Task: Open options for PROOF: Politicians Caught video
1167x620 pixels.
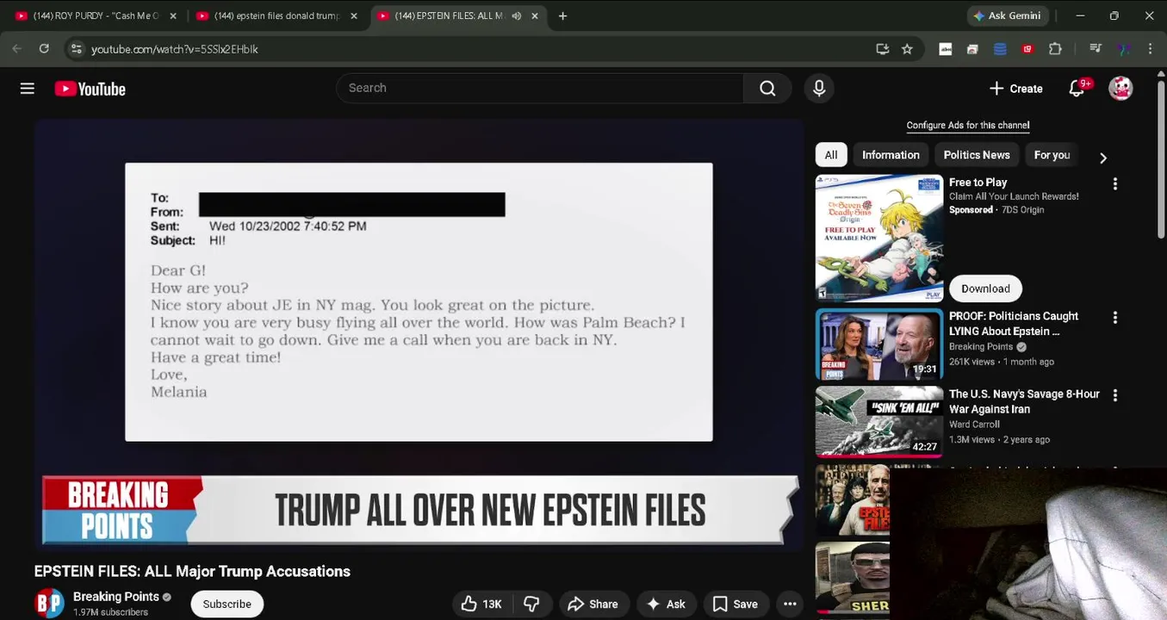Action: pos(1115,318)
